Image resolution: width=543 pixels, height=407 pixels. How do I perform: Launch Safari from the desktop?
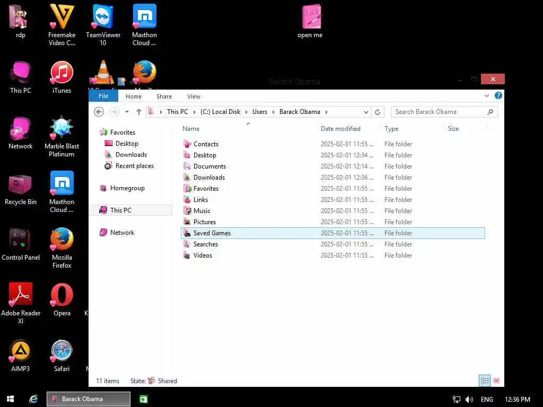click(x=62, y=356)
